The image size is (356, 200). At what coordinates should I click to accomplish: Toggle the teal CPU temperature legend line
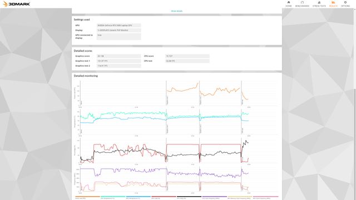click(x=113, y=197)
